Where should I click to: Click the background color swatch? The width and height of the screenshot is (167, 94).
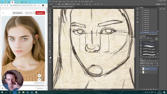(x=50, y=58)
